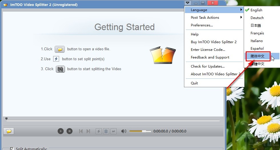Open Preferences... from menu
This screenshot has width=280, height=150.
tap(214, 25)
